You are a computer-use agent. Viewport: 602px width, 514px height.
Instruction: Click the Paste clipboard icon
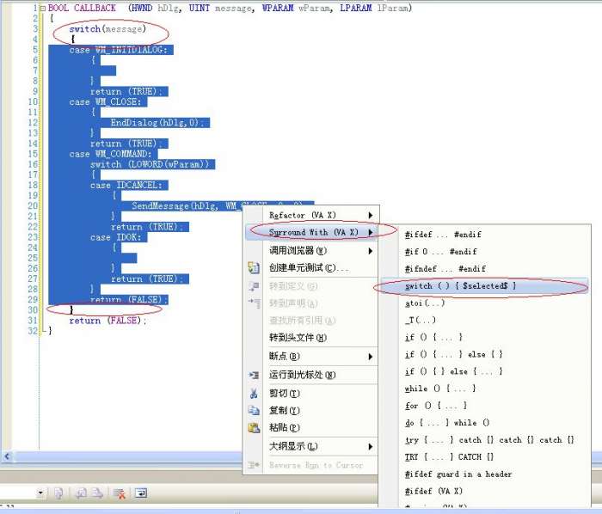click(x=254, y=427)
